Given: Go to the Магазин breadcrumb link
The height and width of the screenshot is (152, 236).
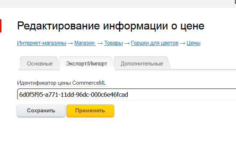Looking at the screenshot, I should (85, 43).
